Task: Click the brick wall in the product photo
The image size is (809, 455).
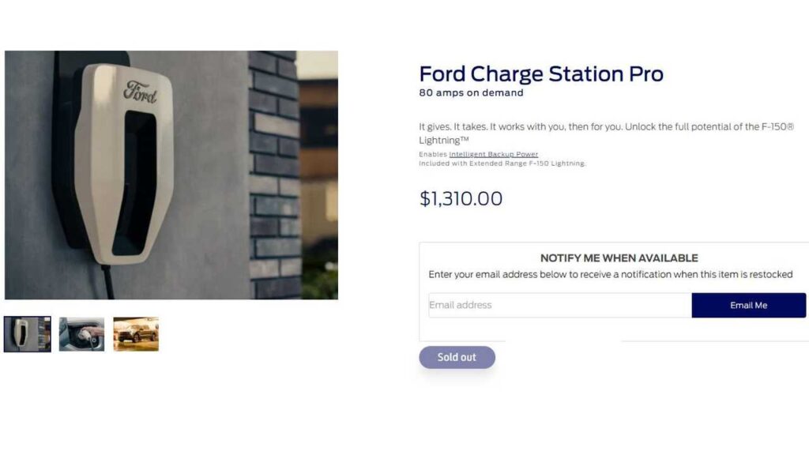Action: 274,174
